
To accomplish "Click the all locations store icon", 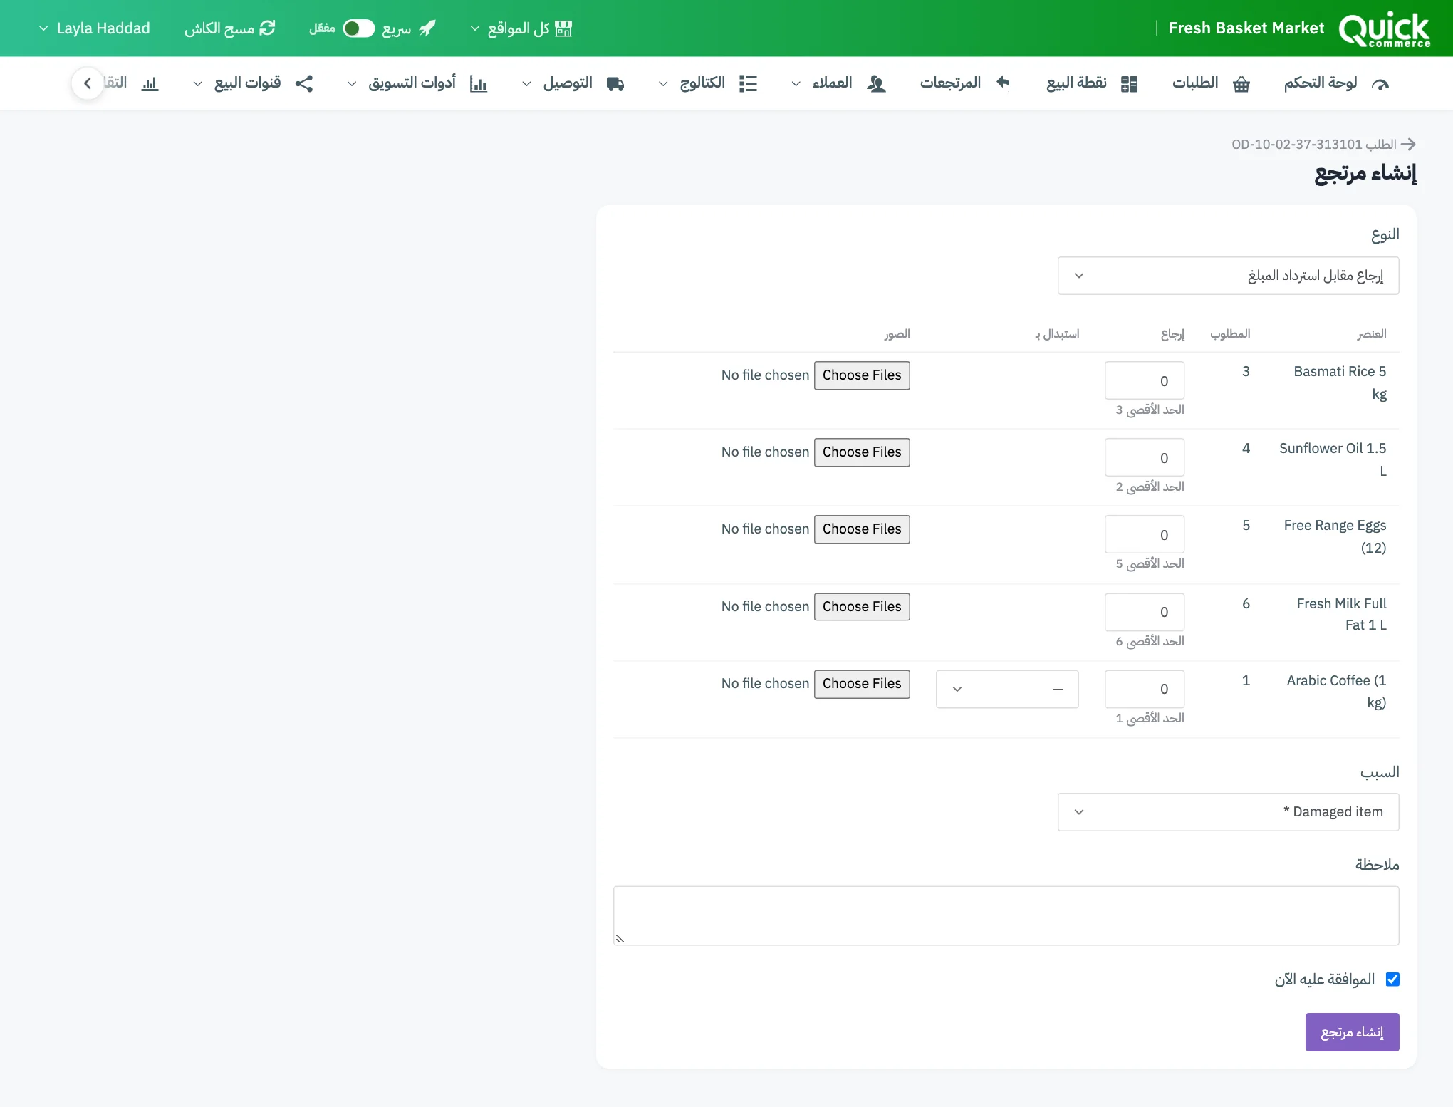I will pos(563,28).
